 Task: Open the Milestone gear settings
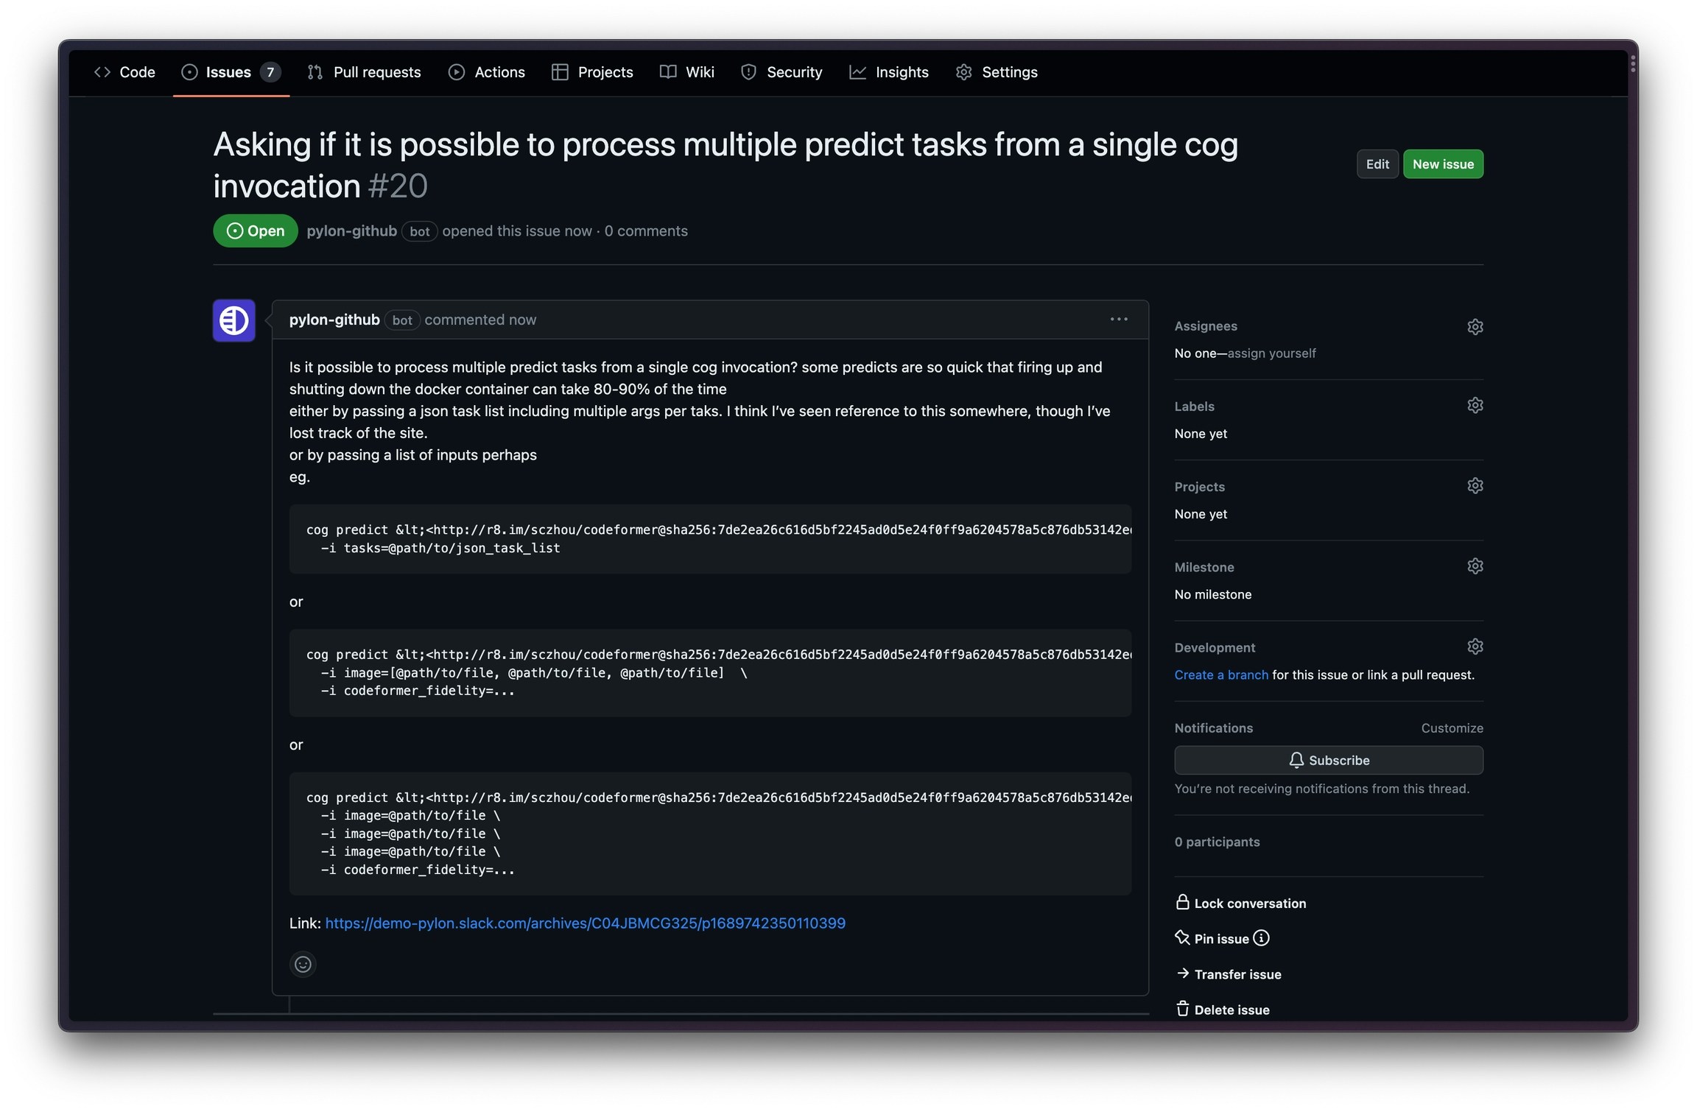[1474, 566]
